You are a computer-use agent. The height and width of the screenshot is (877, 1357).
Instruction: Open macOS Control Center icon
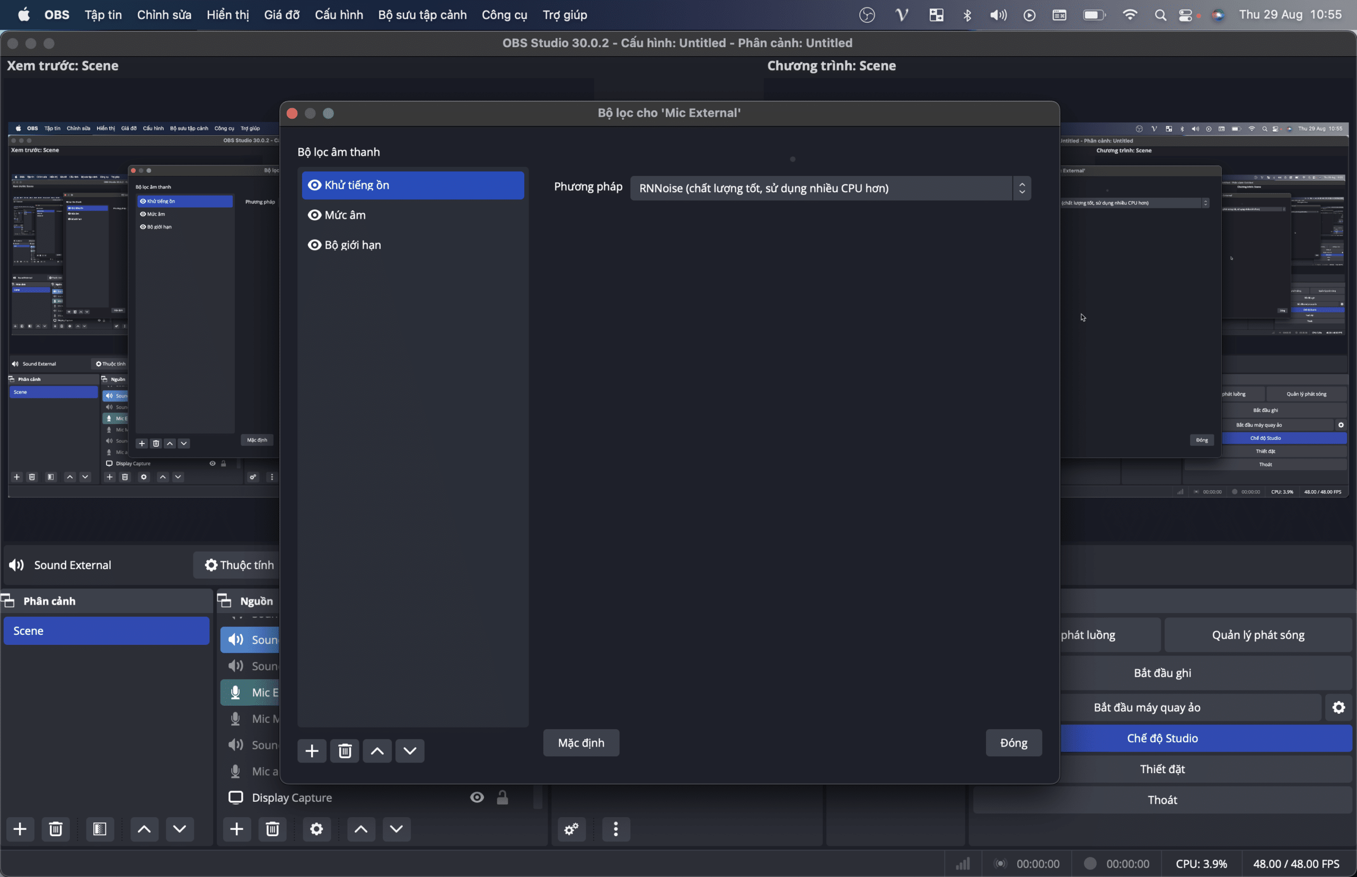[x=1186, y=15]
